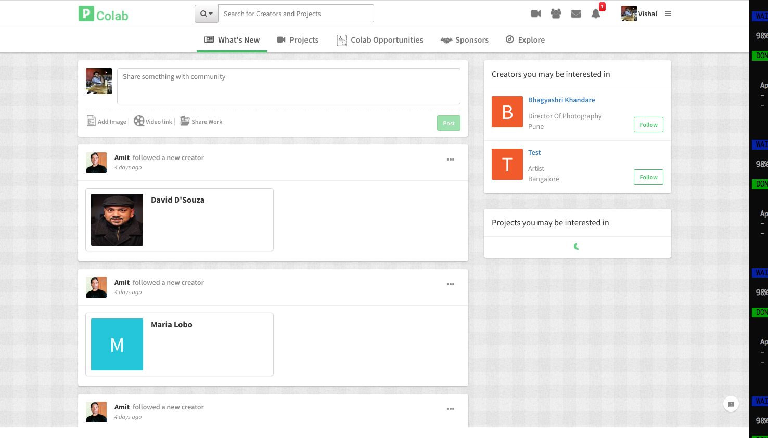This screenshot has height=438, width=768.
Task: Click the What's New newspaper icon
Action: pyautogui.click(x=209, y=39)
